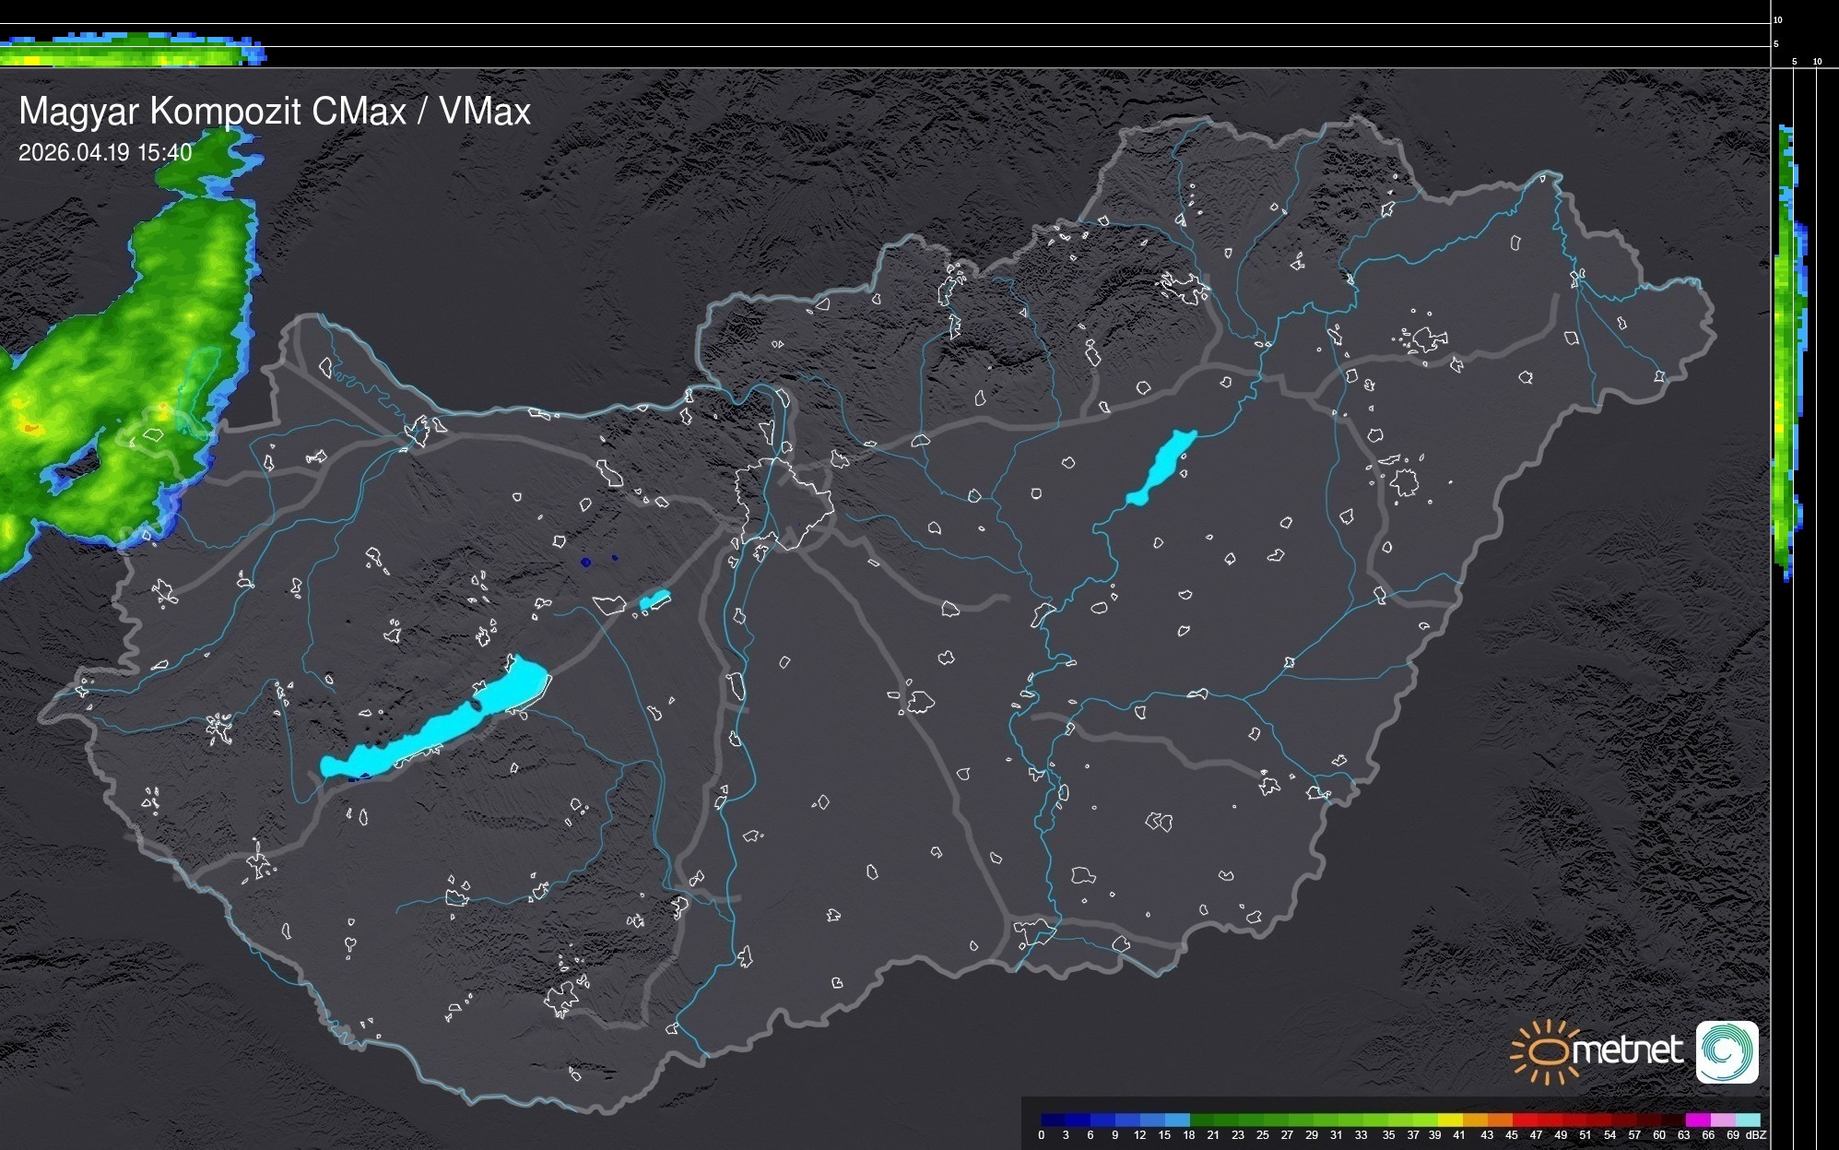Click the first dark green 18 dBZ swatch

point(1202,1120)
